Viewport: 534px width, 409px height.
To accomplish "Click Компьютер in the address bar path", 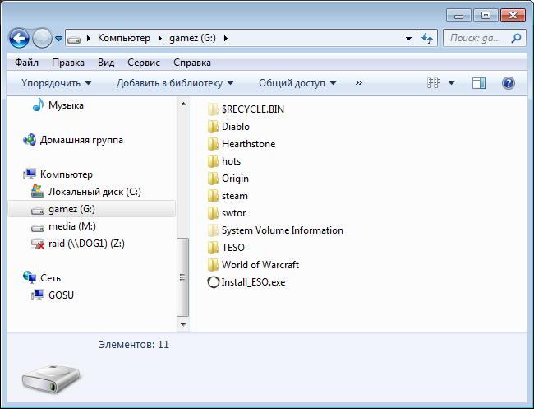I will click(123, 38).
